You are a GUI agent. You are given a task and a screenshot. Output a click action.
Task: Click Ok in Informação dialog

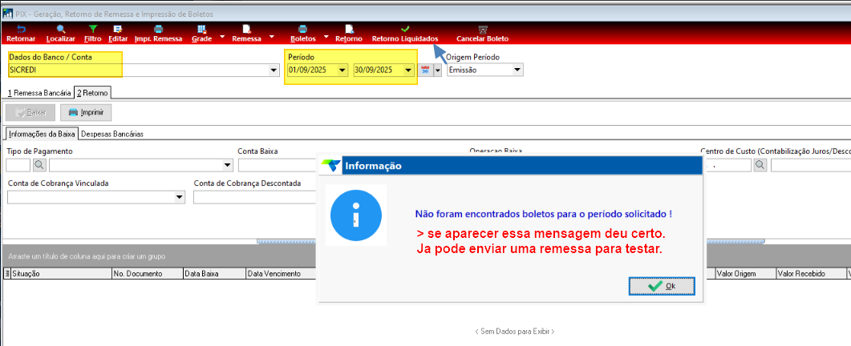click(662, 286)
